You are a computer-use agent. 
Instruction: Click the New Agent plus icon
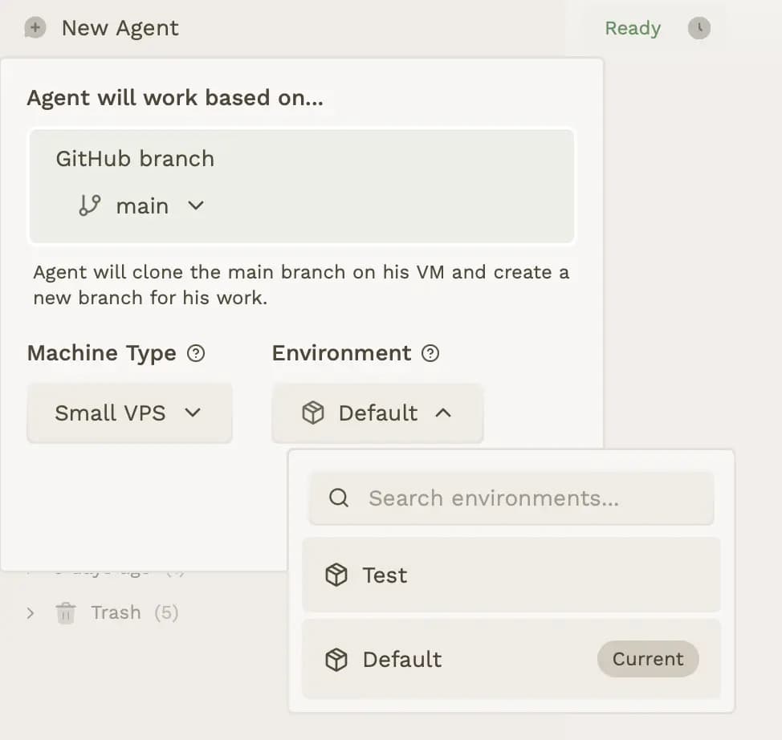pyautogui.click(x=35, y=29)
